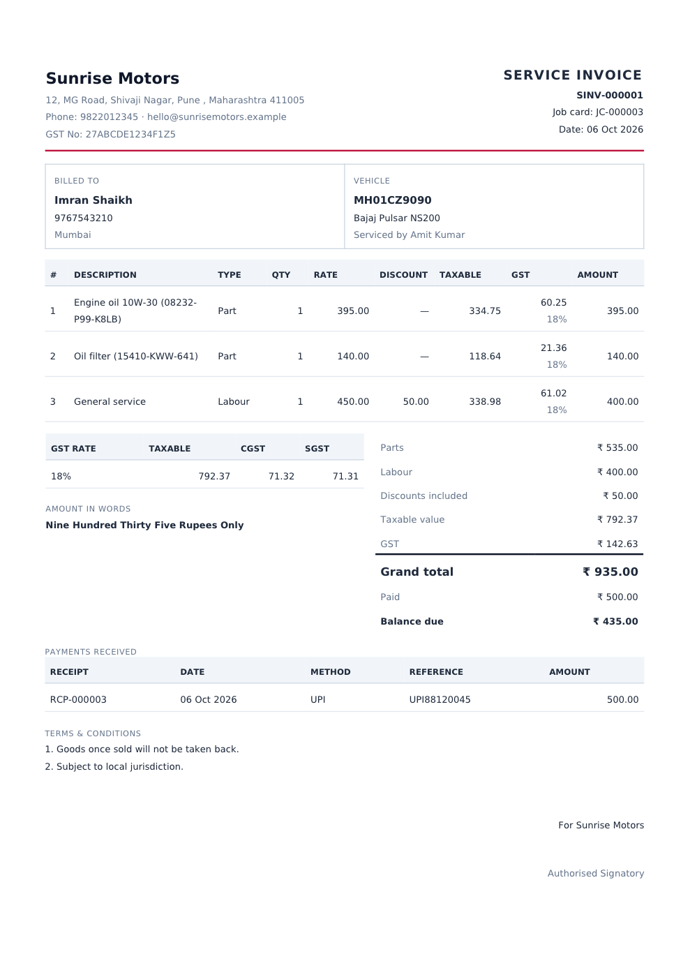The width and height of the screenshot is (690, 977).
Task: Click the Paid amount ₹ 500.00
Action: pos(617,597)
